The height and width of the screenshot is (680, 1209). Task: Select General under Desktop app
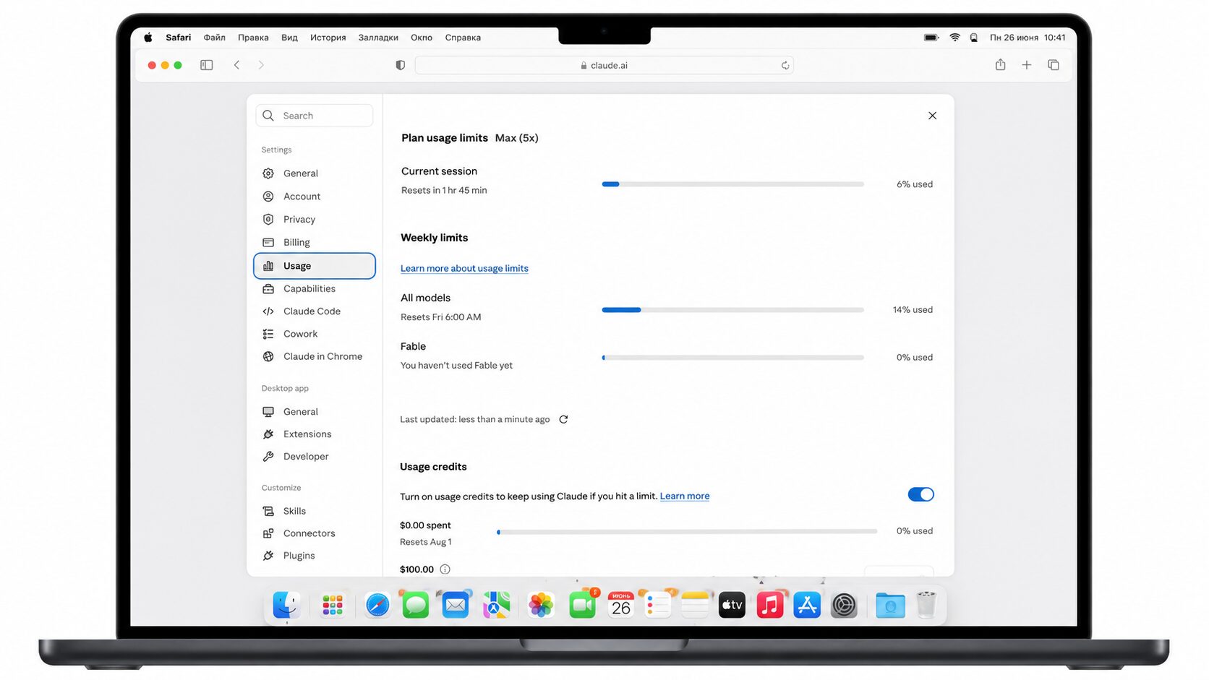click(x=315, y=412)
